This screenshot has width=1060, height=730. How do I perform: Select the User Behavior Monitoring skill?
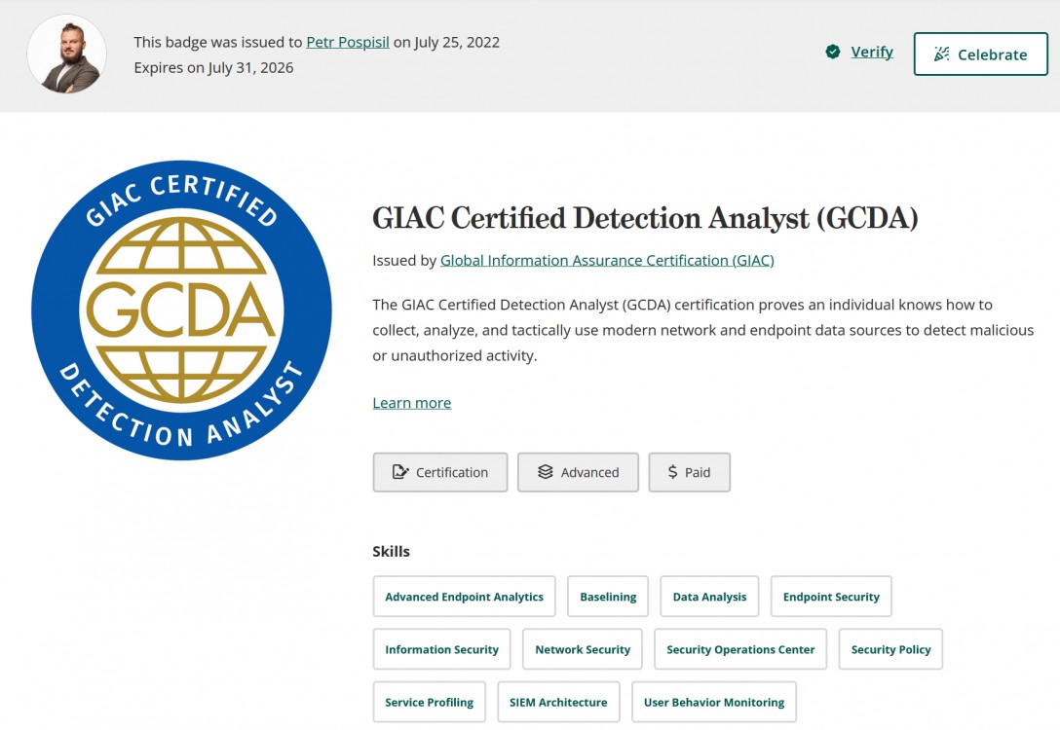point(714,702)
